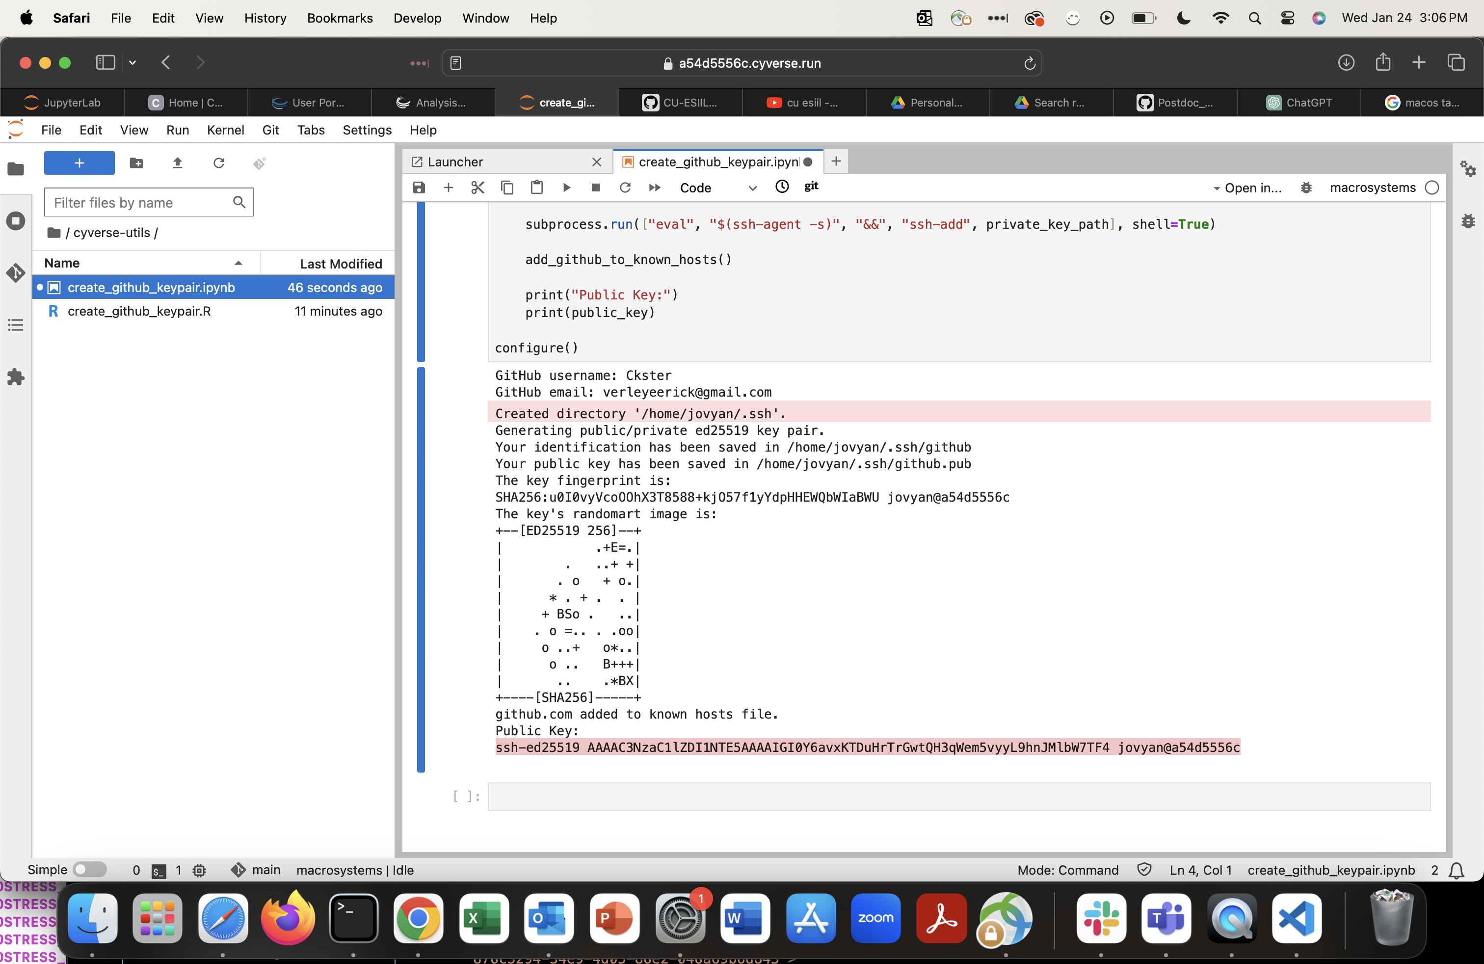Toggle Simple interface mode switch
This screenshot has height=964, width=1484.
90,869
